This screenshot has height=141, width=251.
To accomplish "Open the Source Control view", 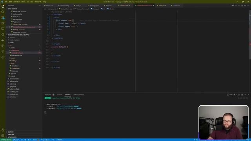I will pos(3,18).
